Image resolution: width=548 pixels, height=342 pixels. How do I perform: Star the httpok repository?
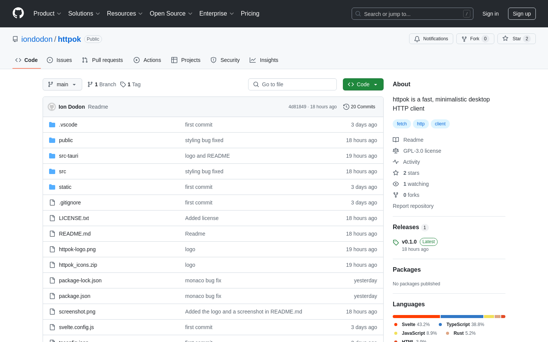pyautogui.click(x=516, y=39)
